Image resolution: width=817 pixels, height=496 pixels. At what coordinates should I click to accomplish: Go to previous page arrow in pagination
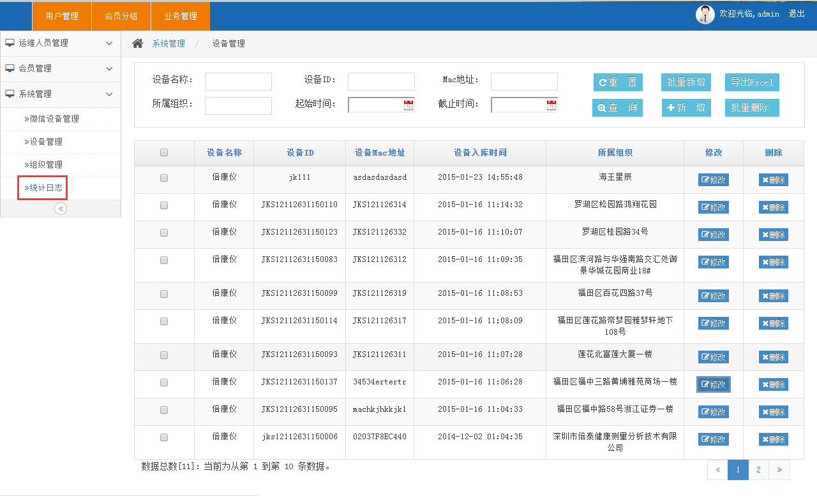[x=717, y=470]
